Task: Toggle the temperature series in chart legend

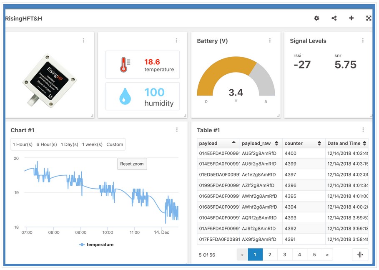Action: coord(96,245)
